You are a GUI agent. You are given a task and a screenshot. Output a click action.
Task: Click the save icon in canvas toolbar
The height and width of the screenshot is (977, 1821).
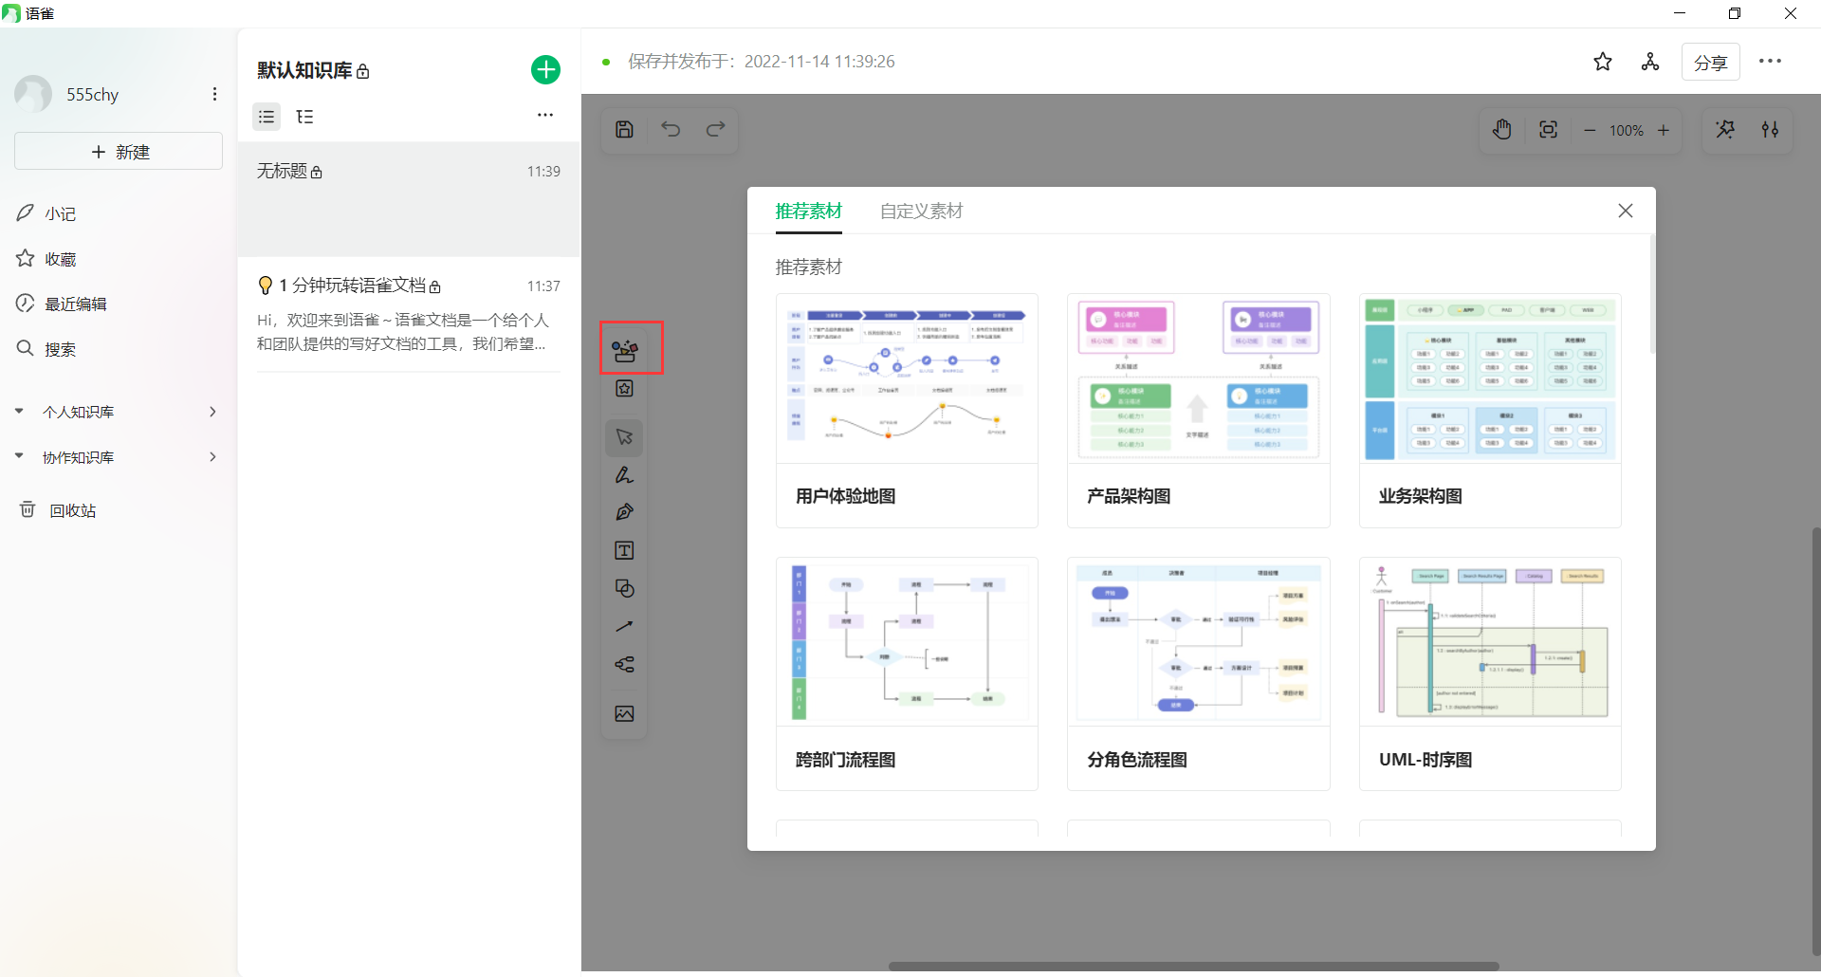(624, 129)
